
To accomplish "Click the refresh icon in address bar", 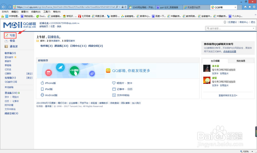I will (x=125, y=7).
